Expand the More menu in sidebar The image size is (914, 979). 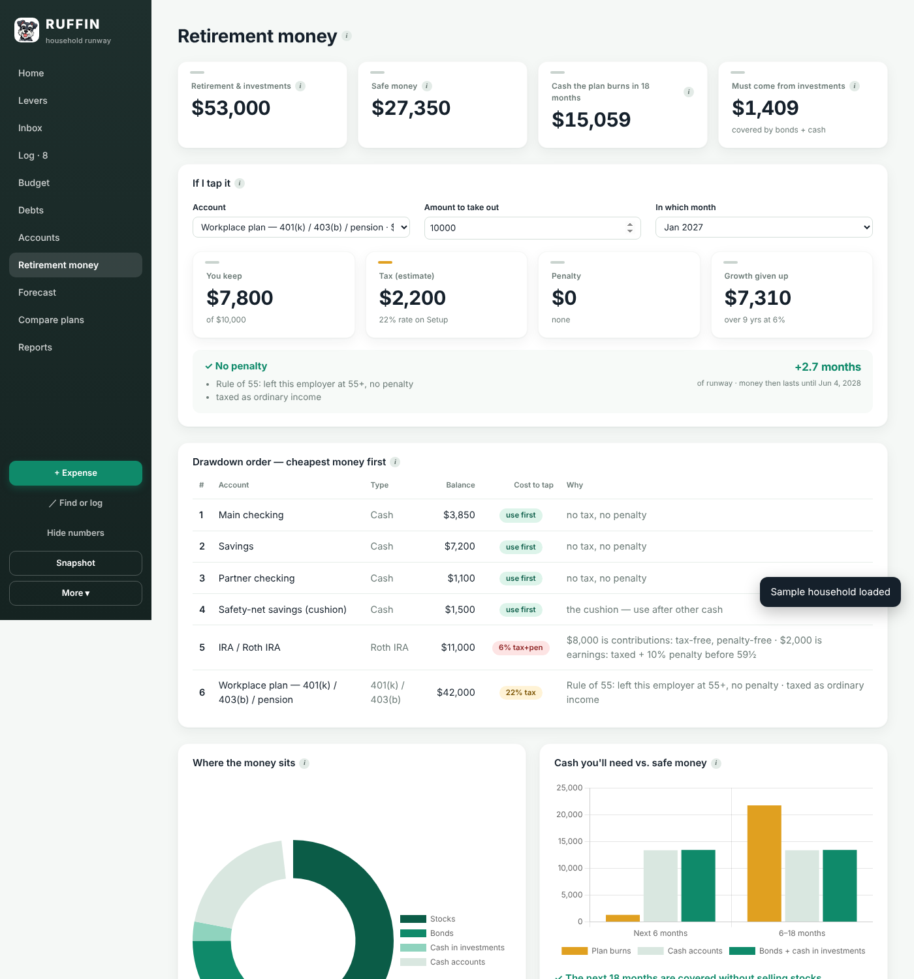[x=76, y=593]
